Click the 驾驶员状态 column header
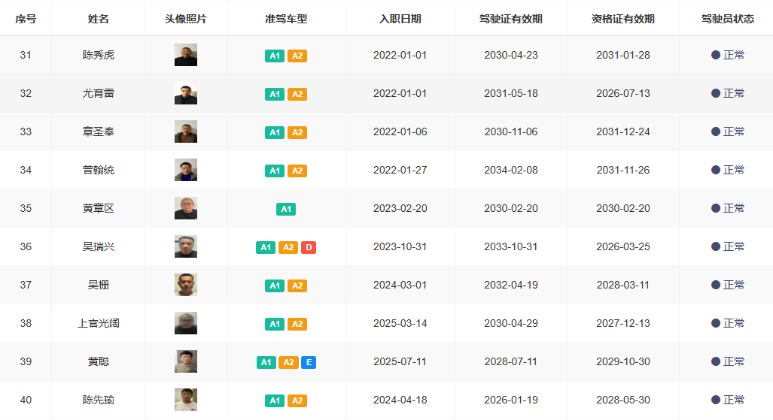 727,19
